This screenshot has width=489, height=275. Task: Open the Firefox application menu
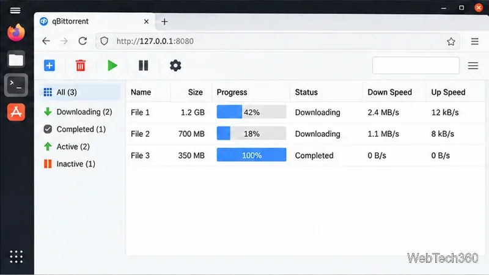(475, 41)
